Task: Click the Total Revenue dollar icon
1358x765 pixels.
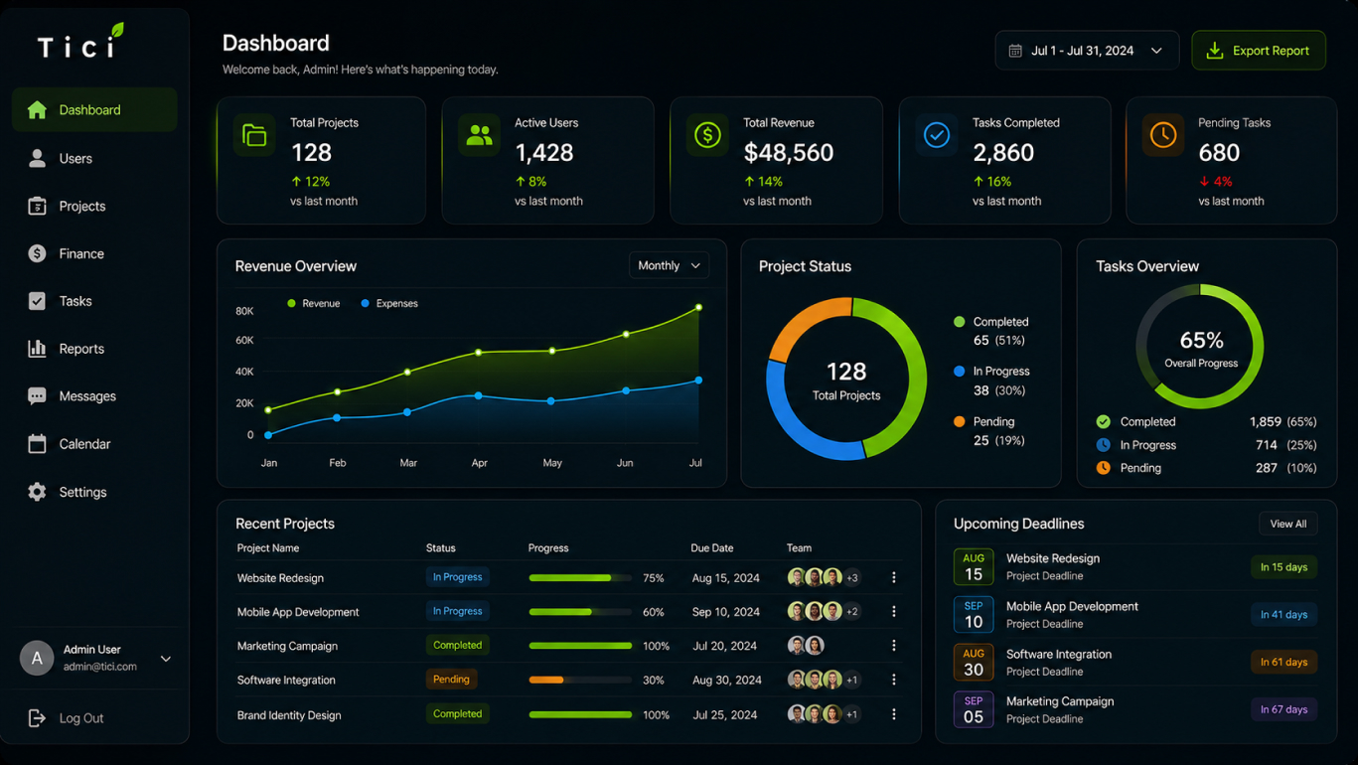Action: pyautogui.click(x=707, y=135)
